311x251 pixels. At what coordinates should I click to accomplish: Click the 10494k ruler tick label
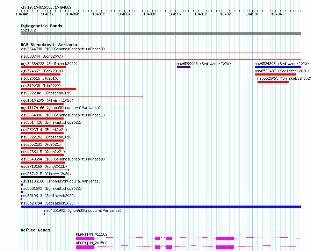point(277,14)
